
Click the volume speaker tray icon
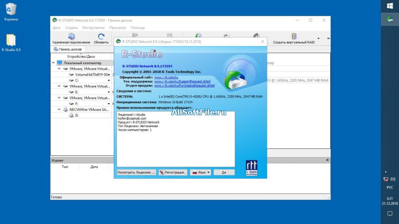[x=393, y=179]
